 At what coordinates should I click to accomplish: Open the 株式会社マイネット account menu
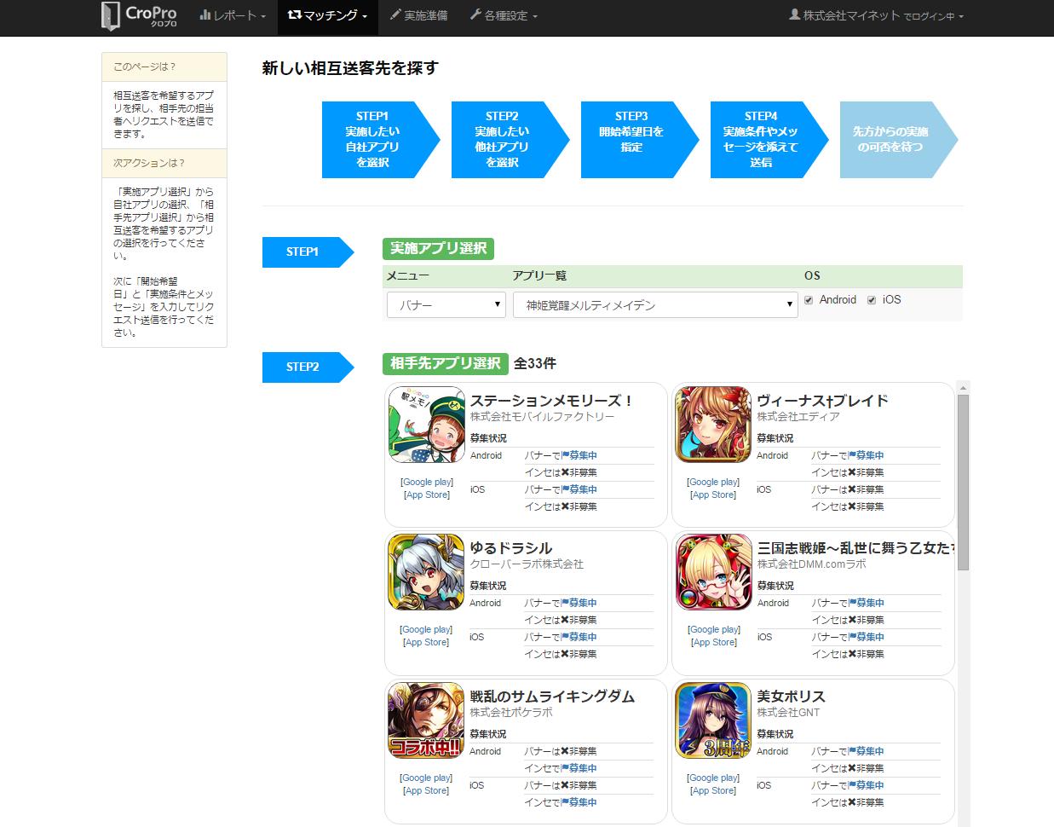coord(877,15)
